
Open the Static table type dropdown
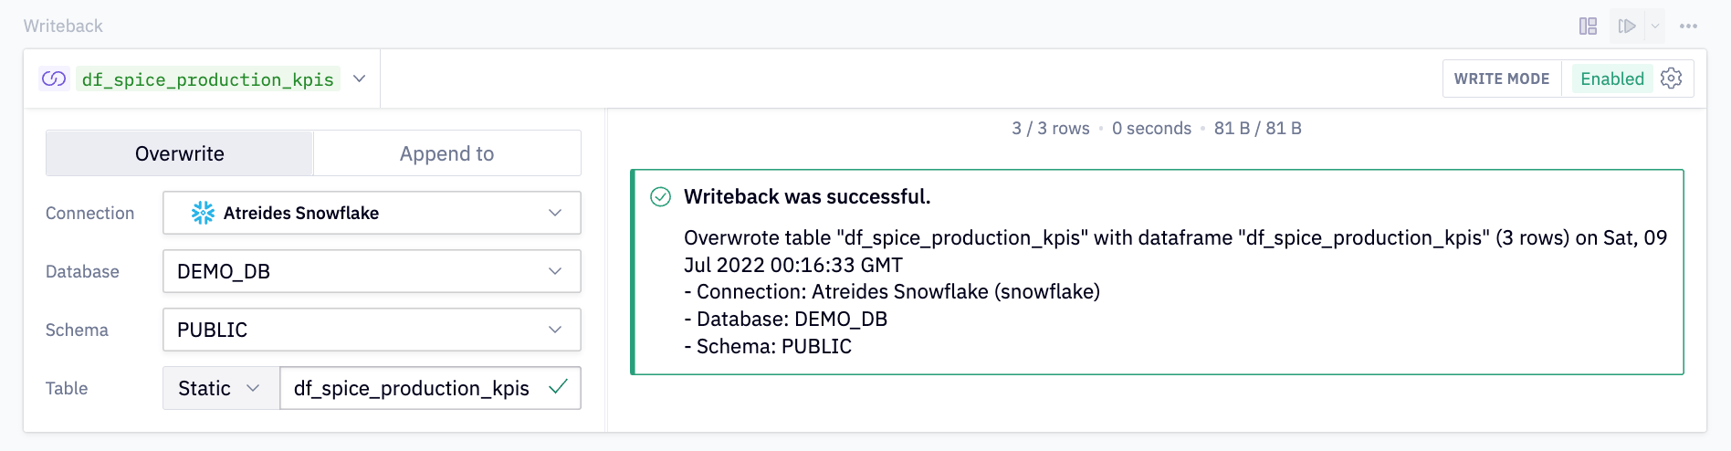point(220,388)
